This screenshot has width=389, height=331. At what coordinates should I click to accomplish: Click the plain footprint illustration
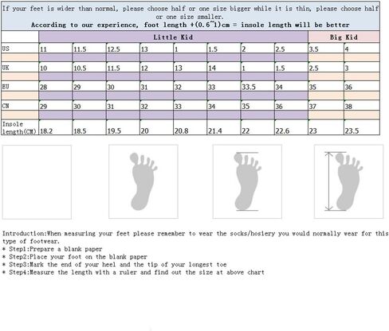(x=143, y=181)
